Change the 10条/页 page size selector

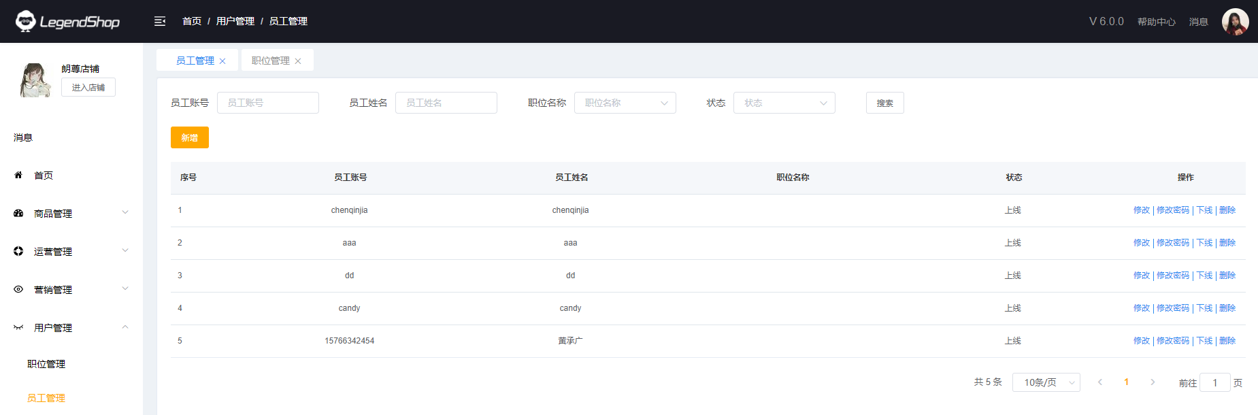tap(1046, 382)
